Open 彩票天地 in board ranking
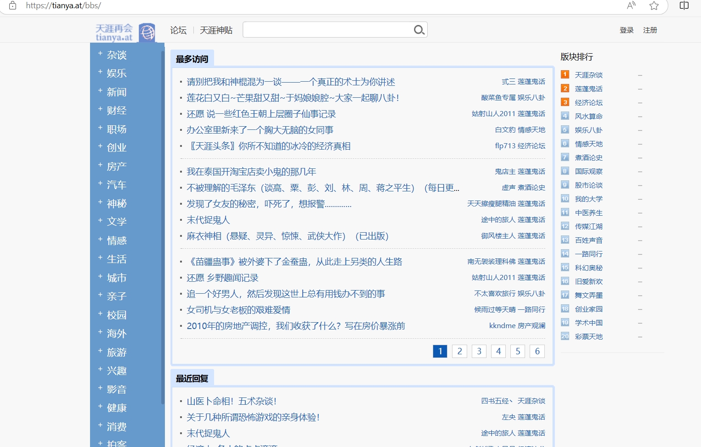Image resolution: width=701 pixels, height=447 pixels. [588, 336]
